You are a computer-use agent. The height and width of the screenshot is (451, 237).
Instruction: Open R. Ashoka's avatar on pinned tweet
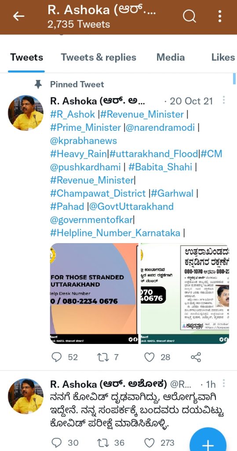coord(26,113)
